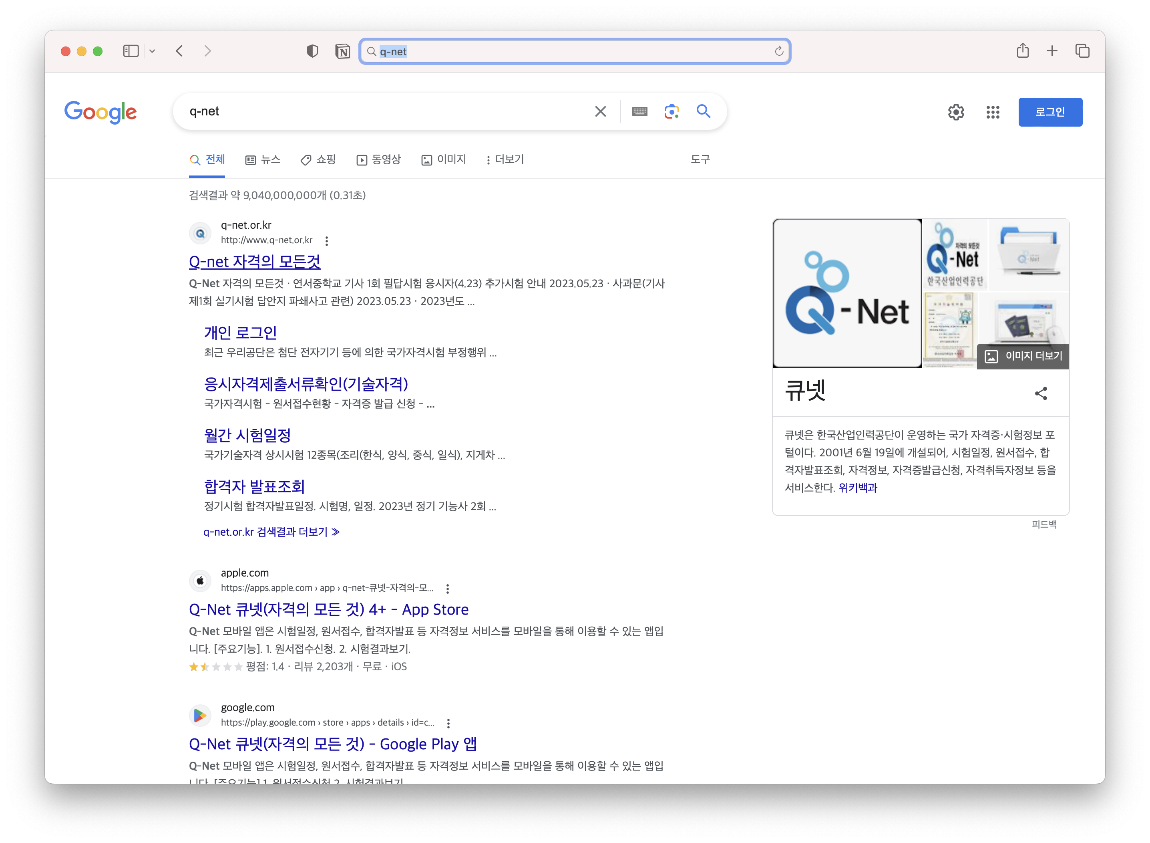The height and width of the screenshot is (843, 1150).
Task: Click the 피드백 link below the panel
Action: pos(1044,524)
